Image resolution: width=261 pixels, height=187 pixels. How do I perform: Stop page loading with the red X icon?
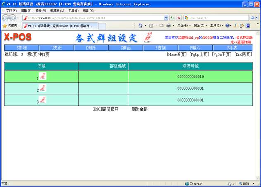click(178, 18)
